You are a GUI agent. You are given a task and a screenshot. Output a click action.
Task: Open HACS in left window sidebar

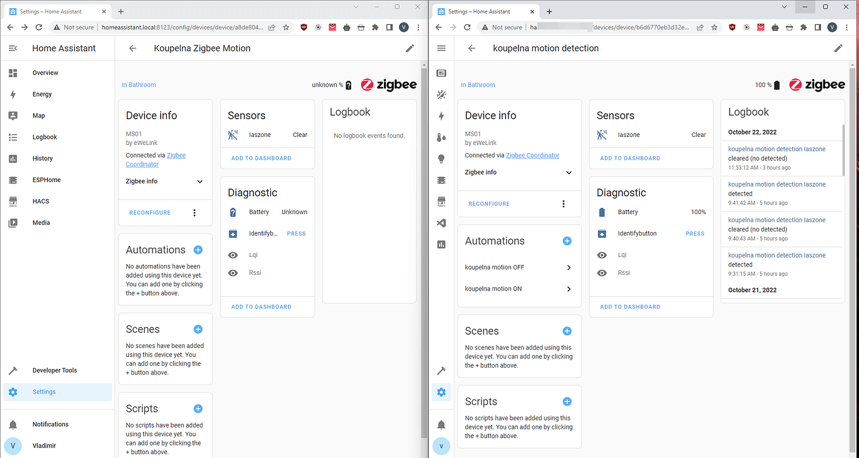(x=57, y=201)
